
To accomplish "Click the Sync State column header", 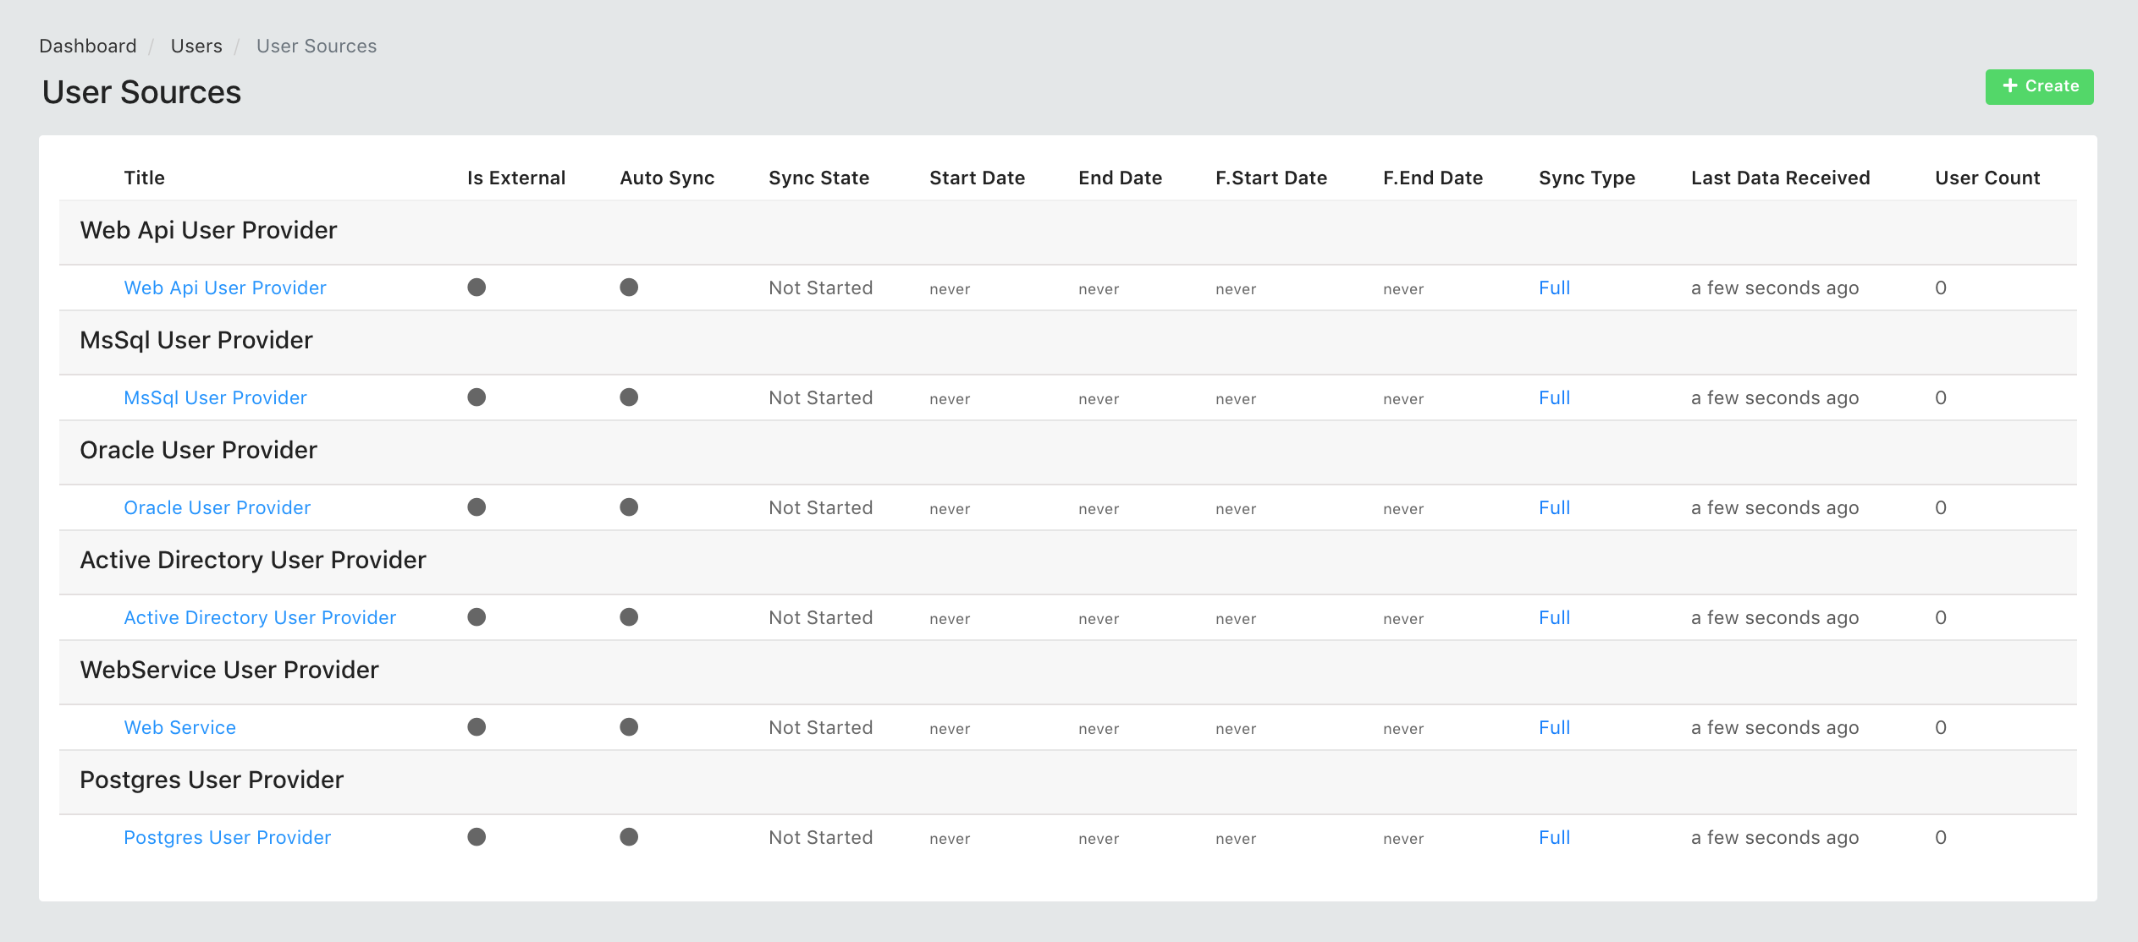I will tap(818, 178).
